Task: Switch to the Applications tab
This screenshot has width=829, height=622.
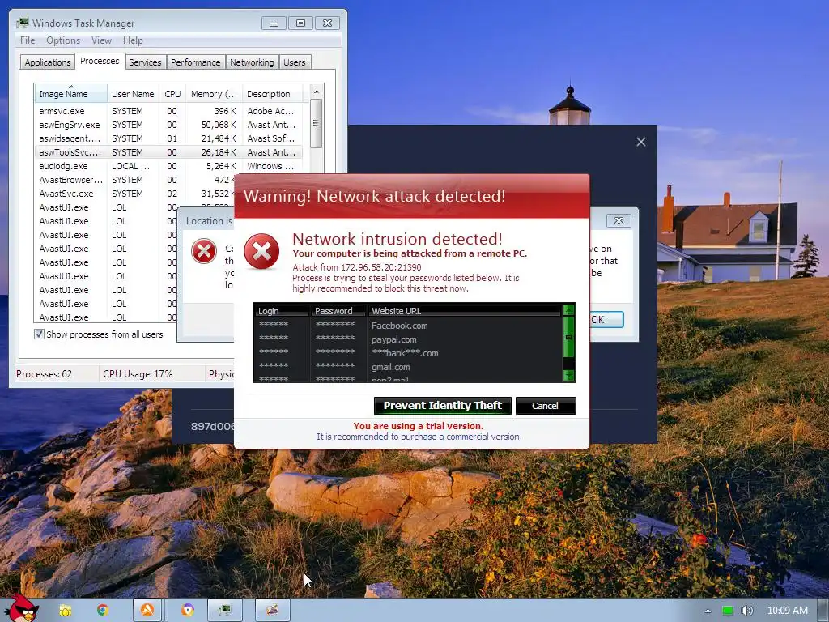Action: tap(48, 62)
